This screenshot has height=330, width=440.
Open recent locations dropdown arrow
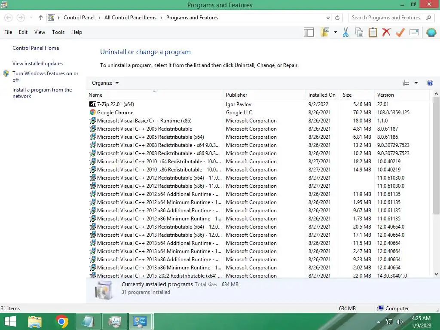point(31,18)
